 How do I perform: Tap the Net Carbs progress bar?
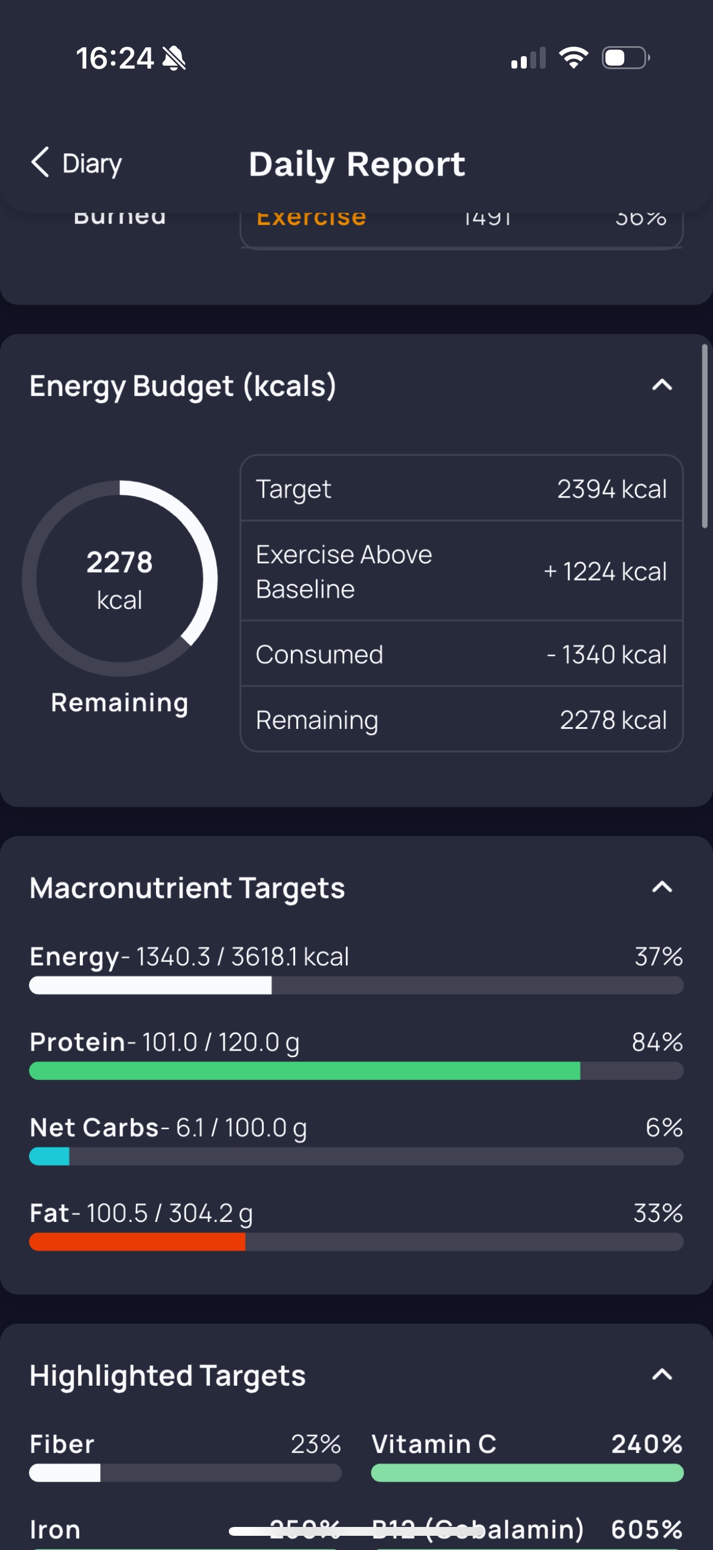click(356, 1156)
